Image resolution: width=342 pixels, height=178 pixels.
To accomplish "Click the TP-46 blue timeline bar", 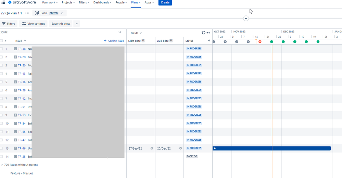I will pos(271,148).
